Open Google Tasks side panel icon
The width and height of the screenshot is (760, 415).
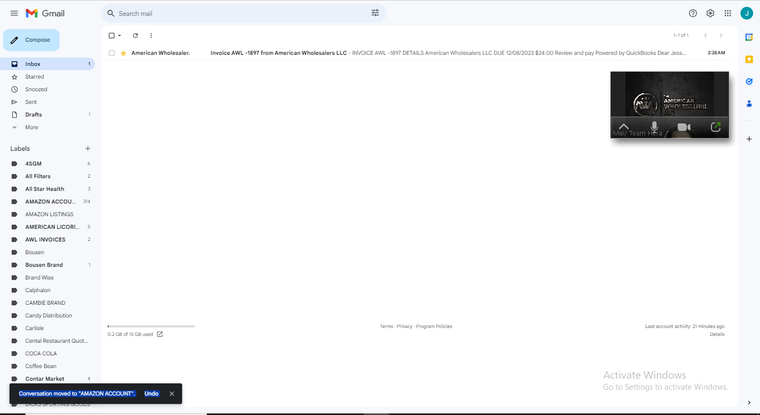click(x=749, y=82)
